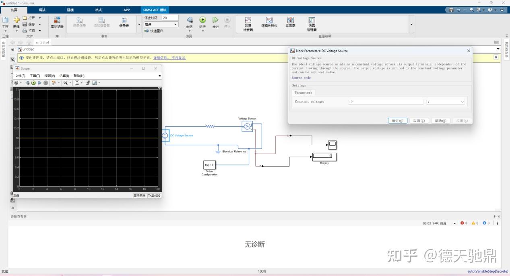
Task: Open the Bird's-Eye view (鸟瞰图)
Action: 290,24
